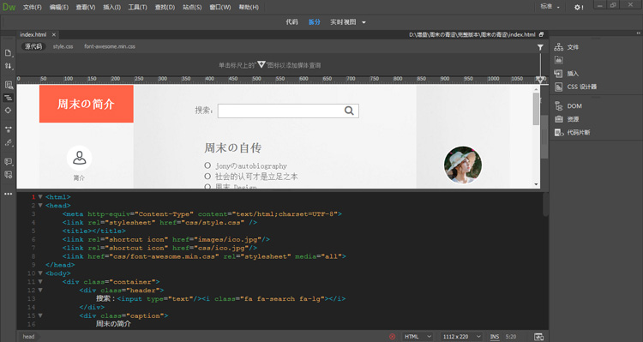Click the red error indicator in status bar

(392, 337)
